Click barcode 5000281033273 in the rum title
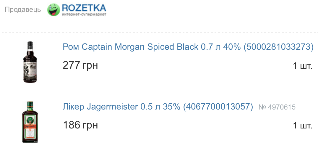 click(x=278, y=47)
